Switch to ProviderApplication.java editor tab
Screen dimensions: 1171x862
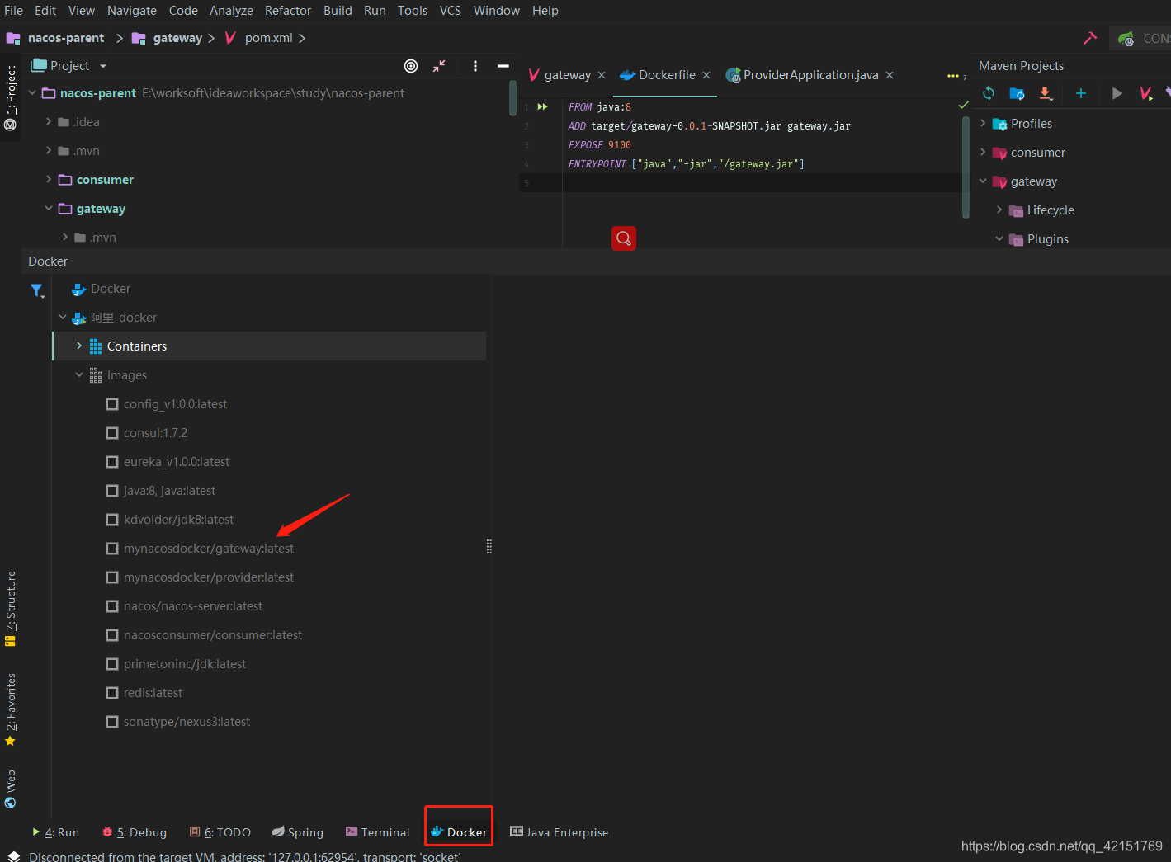point(810,75)
